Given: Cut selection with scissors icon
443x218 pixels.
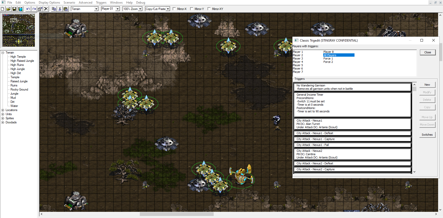Looking at the screenshot, I should (x=60, y=9).
